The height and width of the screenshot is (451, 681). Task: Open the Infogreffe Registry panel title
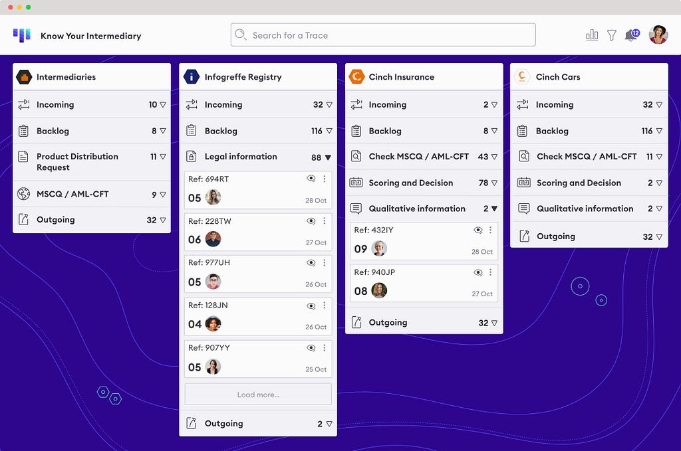(243, 77)
